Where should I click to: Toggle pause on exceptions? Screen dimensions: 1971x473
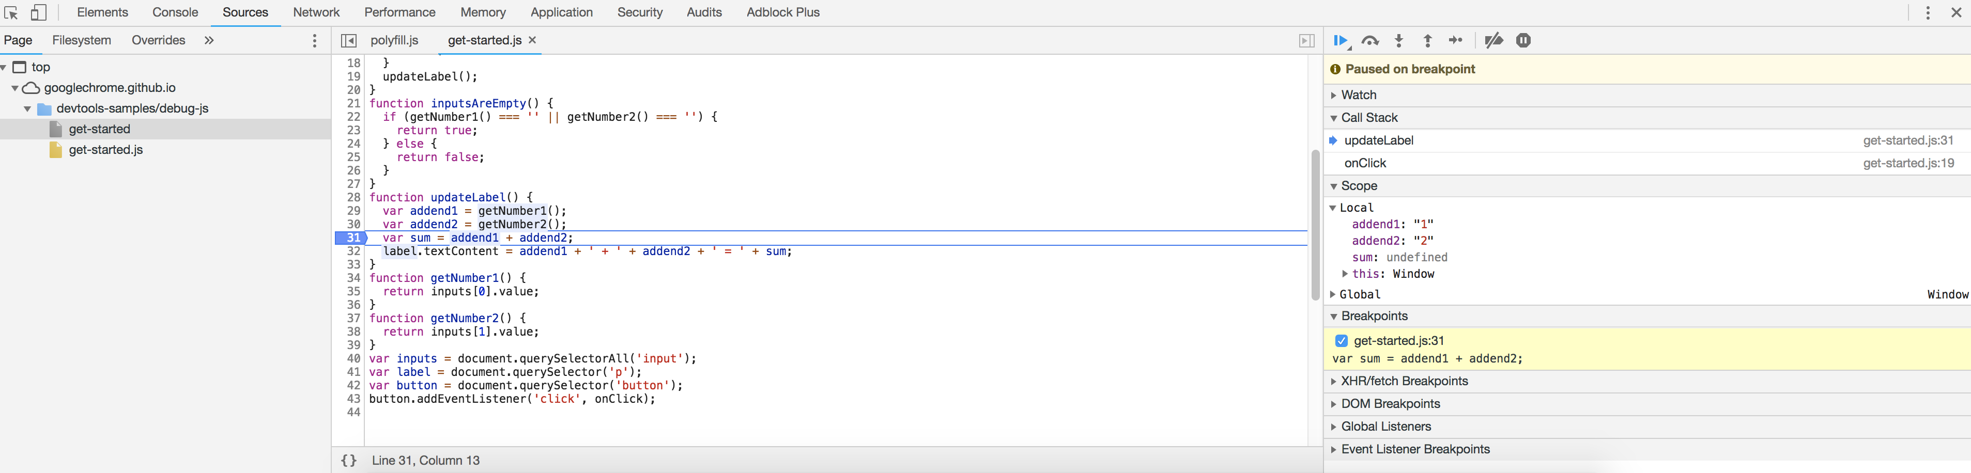pos(1523,40)
